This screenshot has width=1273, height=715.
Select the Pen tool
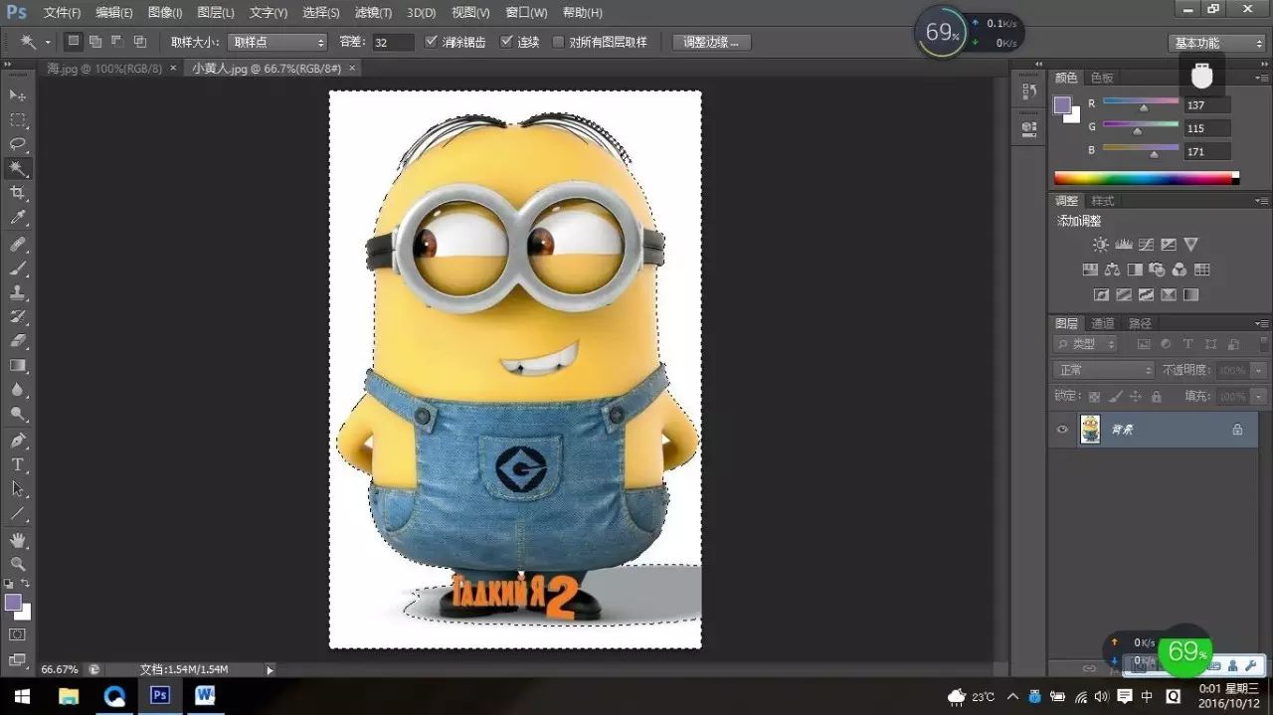(x=18, y=441)
